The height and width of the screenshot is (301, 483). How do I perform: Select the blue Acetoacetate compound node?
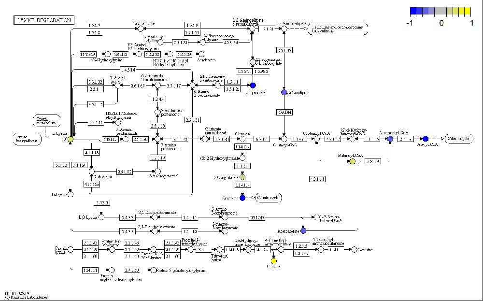point(303,231)
